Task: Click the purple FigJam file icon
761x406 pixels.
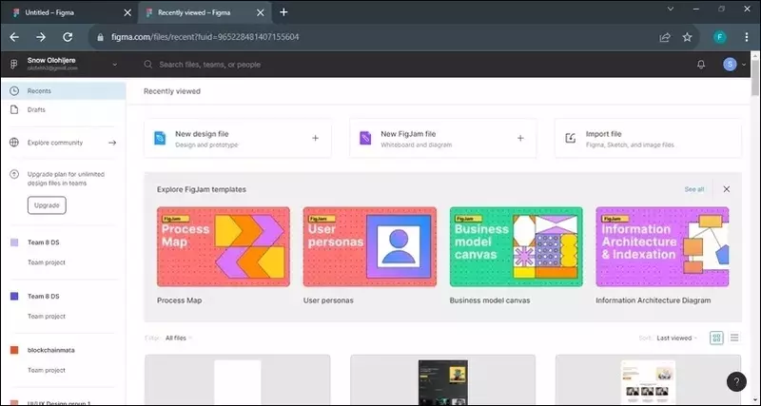Action: 365,138
